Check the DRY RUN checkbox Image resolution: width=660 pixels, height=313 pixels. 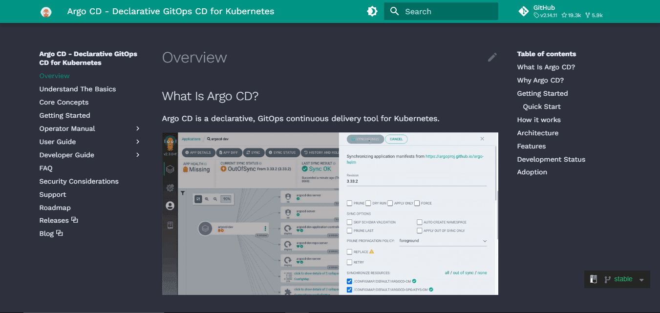tap(368, 203)
